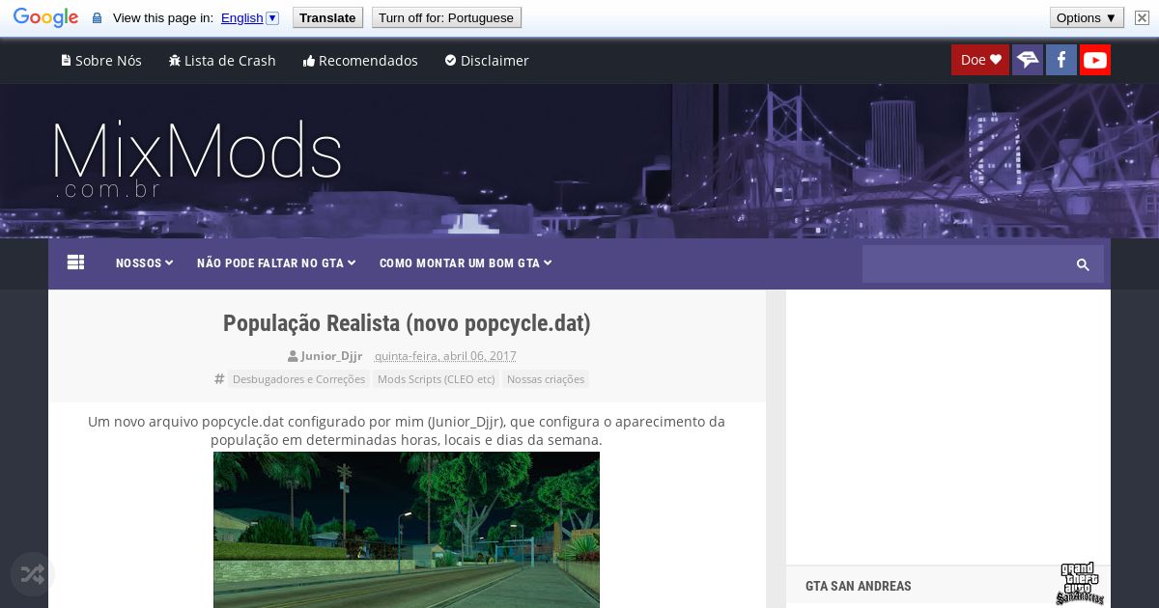Open the purple community social icon
1159x608 pixels.
(1028, 60)
